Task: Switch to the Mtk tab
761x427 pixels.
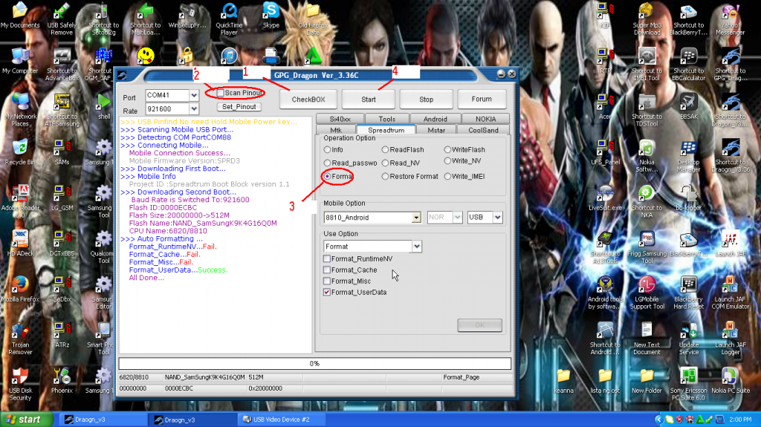Action: pos(336,130)
